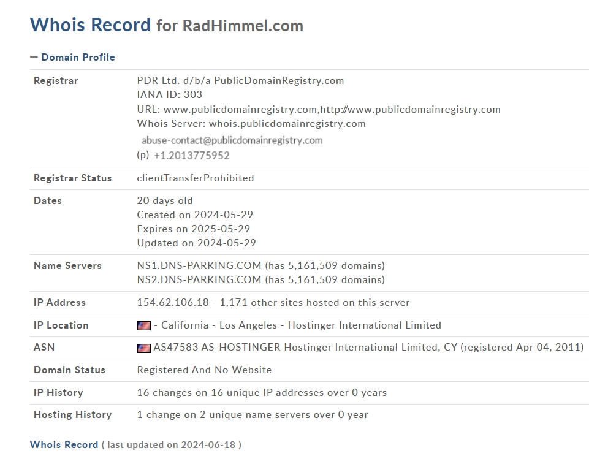
Task: Click the NS1.DNS-PARKING.COM name server
Action: 199,265
